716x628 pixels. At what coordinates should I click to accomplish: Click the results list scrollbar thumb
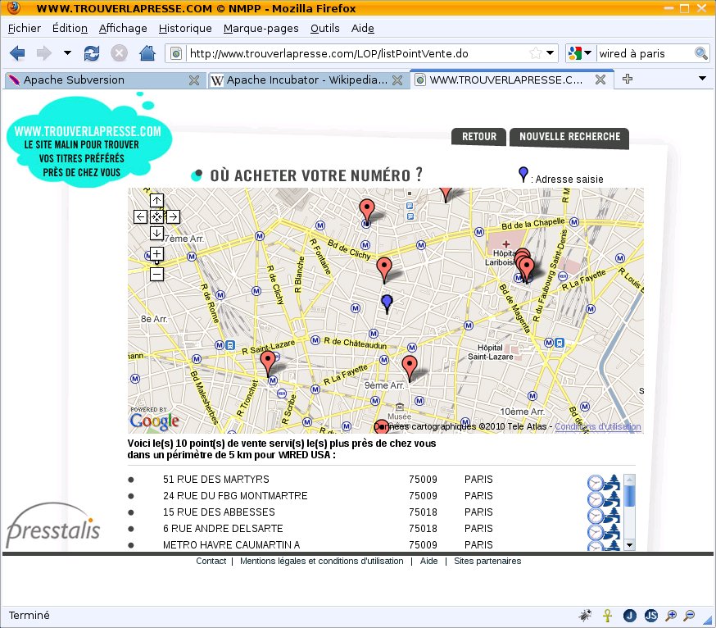tap(630, 495)
